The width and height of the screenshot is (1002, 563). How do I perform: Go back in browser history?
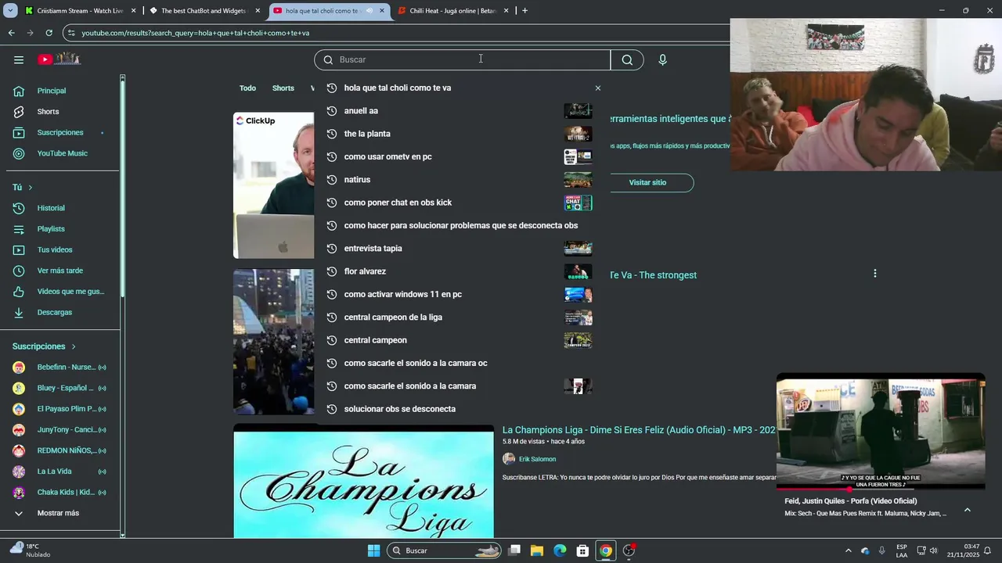coord(11,33)
